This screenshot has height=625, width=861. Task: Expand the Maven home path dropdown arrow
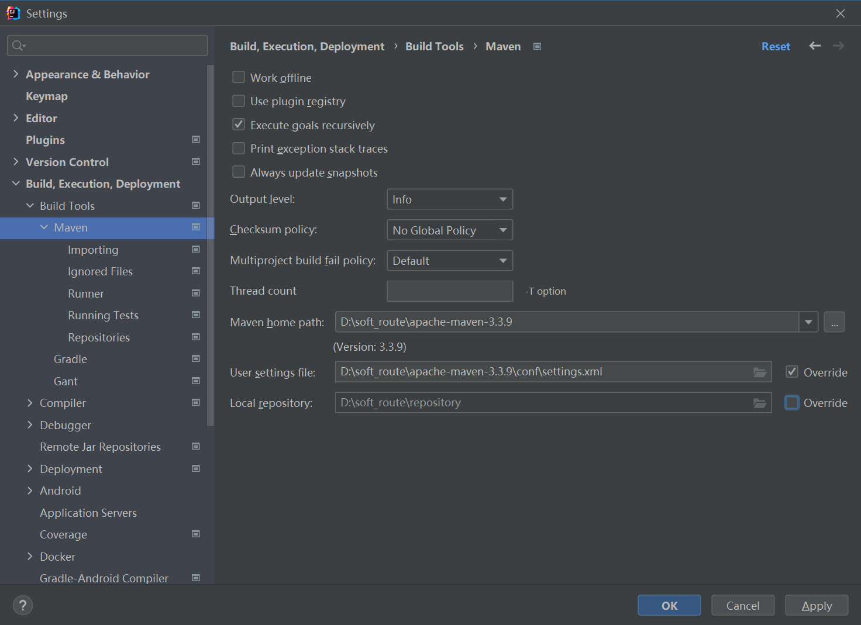tap(808, 322)
